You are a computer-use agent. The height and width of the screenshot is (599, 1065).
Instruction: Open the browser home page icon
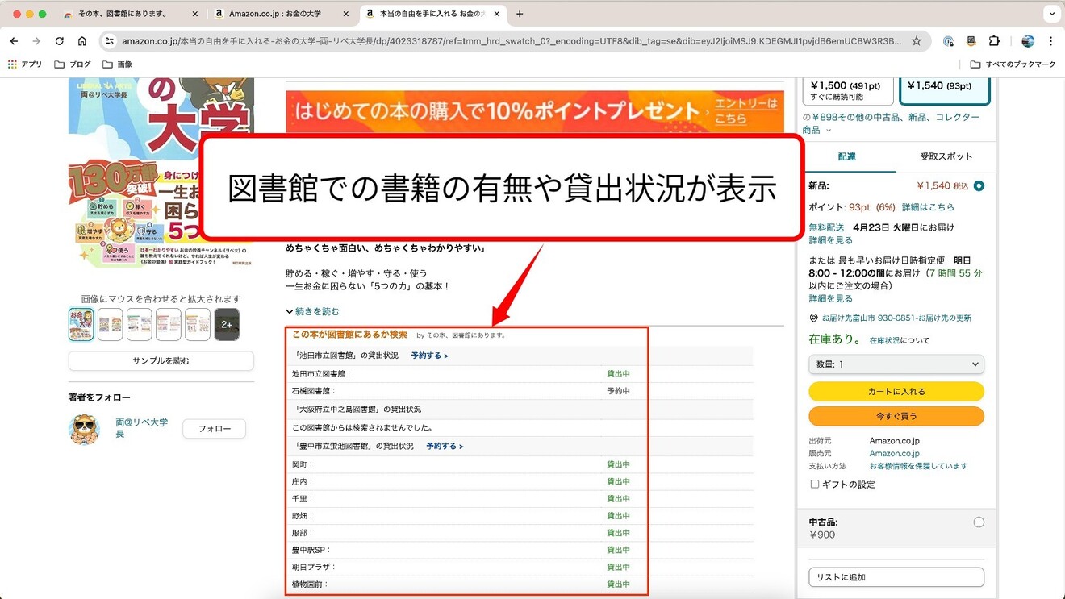(x=82, y=41)
